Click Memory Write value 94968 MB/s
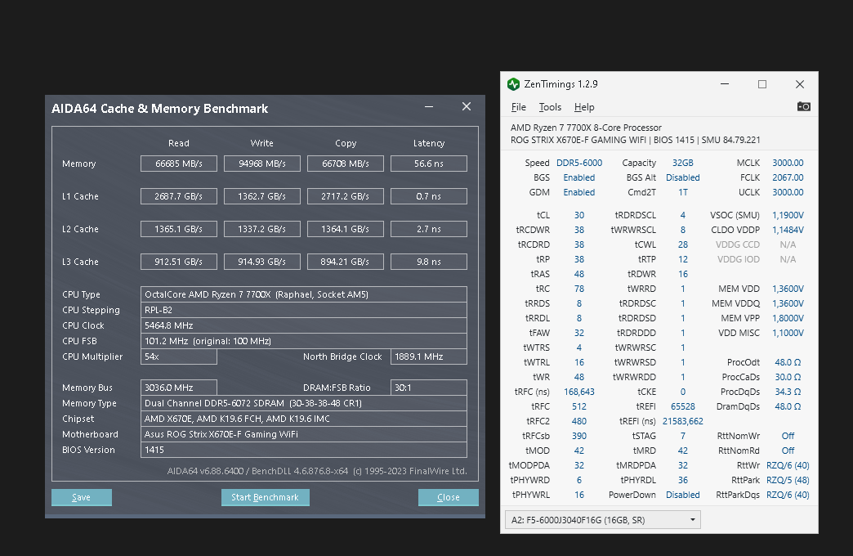 coord(261,164)
